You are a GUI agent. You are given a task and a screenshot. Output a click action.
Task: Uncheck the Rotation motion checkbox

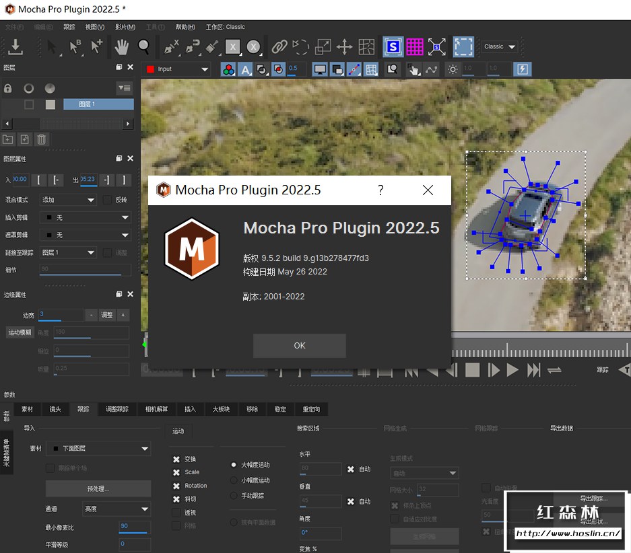click(176, 486)
